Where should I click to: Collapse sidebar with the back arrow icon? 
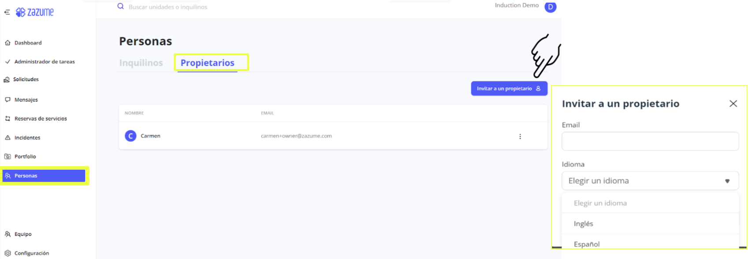click(x=7, y=12)
